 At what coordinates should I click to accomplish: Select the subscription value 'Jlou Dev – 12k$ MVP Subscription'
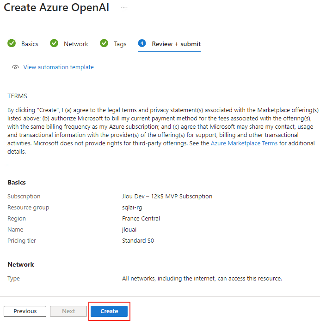(x=167, y=197)
